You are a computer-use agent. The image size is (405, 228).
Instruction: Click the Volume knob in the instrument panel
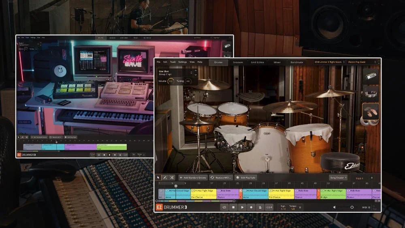click(x=171, y=81)
